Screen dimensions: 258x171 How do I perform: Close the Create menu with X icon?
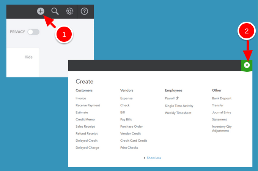[x=247, y=65]
